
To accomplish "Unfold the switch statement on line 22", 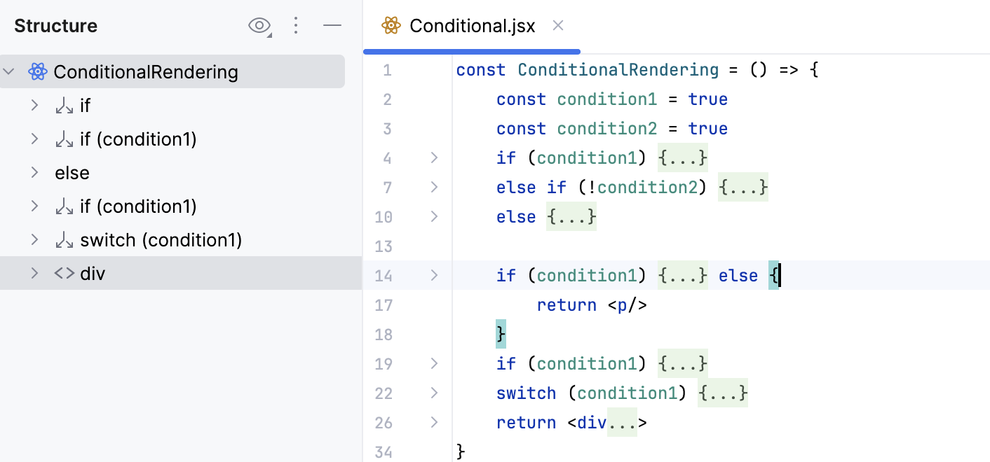I will pos(434,393).
